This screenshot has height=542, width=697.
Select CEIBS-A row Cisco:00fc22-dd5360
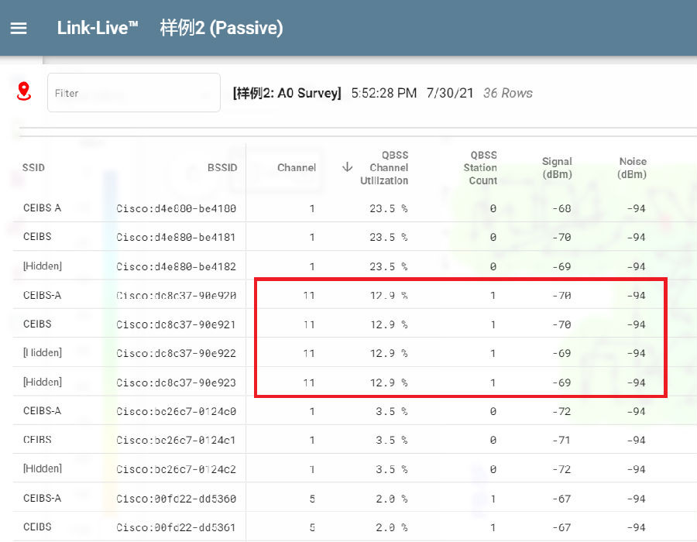(x=176, y=499)
